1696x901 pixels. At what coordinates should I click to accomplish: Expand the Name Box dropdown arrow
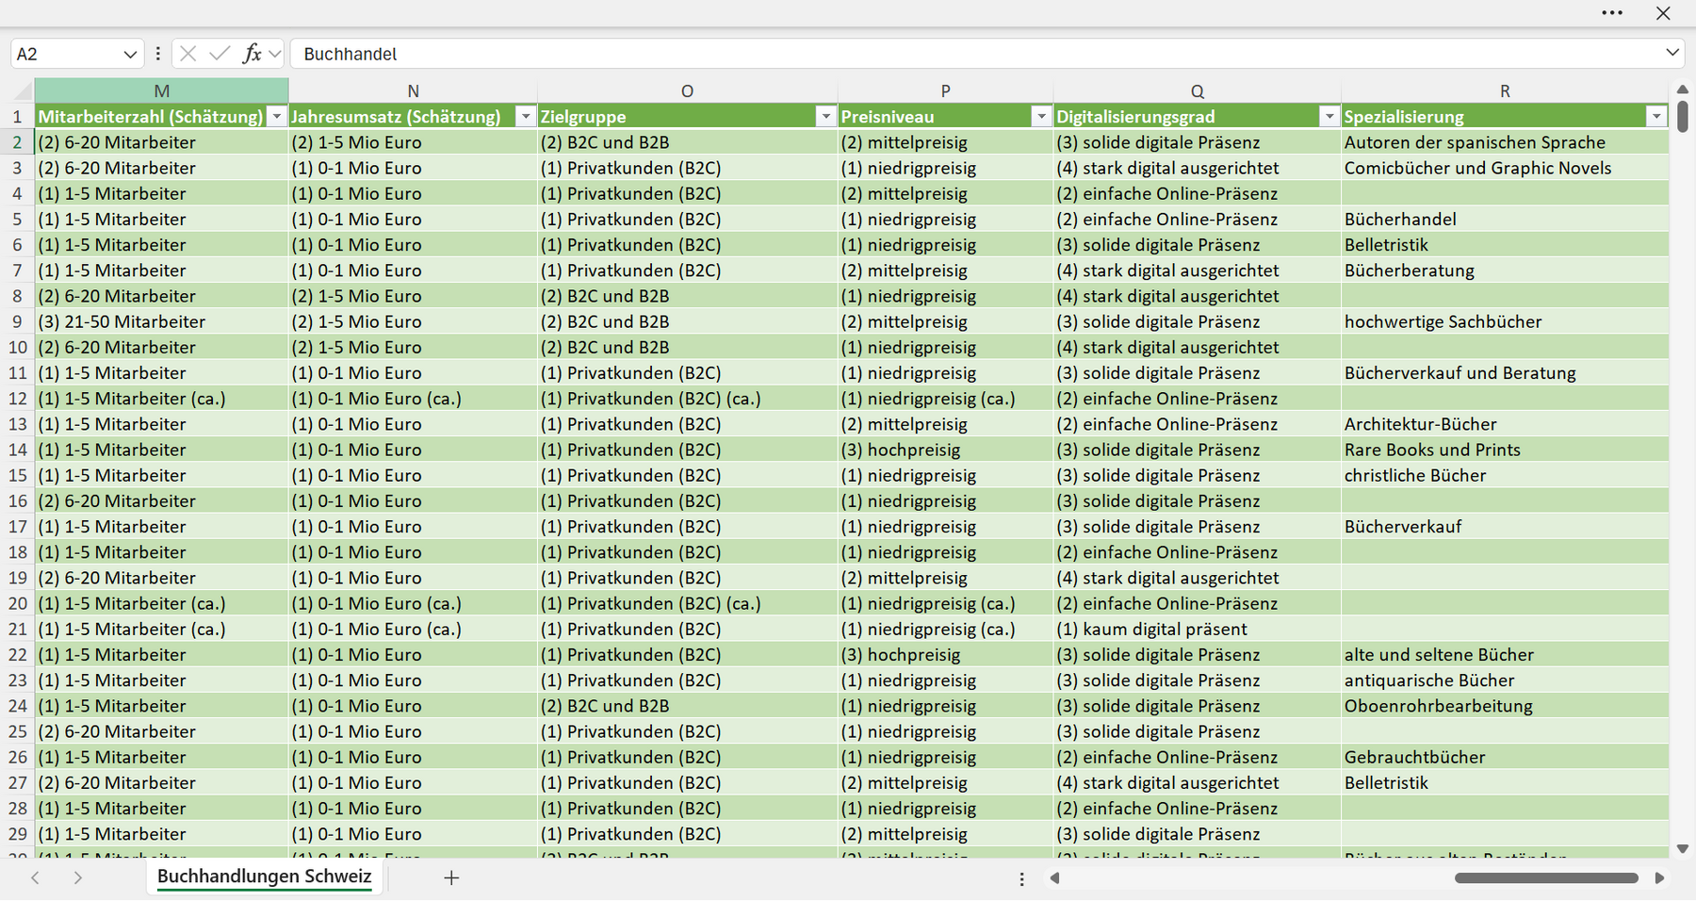click(130, 55)
